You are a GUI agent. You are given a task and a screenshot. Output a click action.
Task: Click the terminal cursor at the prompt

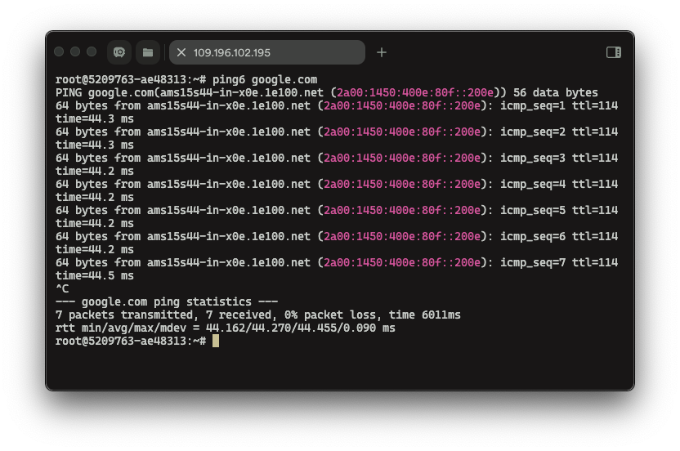(x=216, y=341)
